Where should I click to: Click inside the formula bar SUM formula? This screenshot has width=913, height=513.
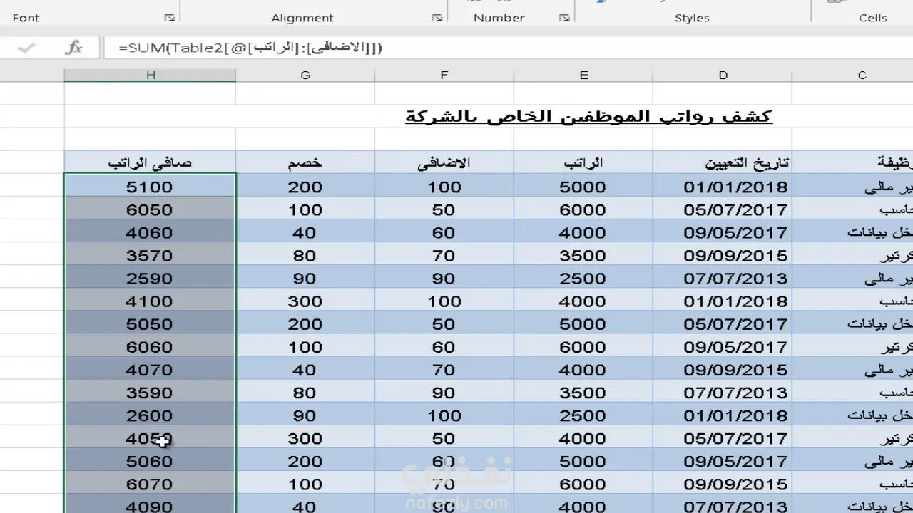pos(250,48)
